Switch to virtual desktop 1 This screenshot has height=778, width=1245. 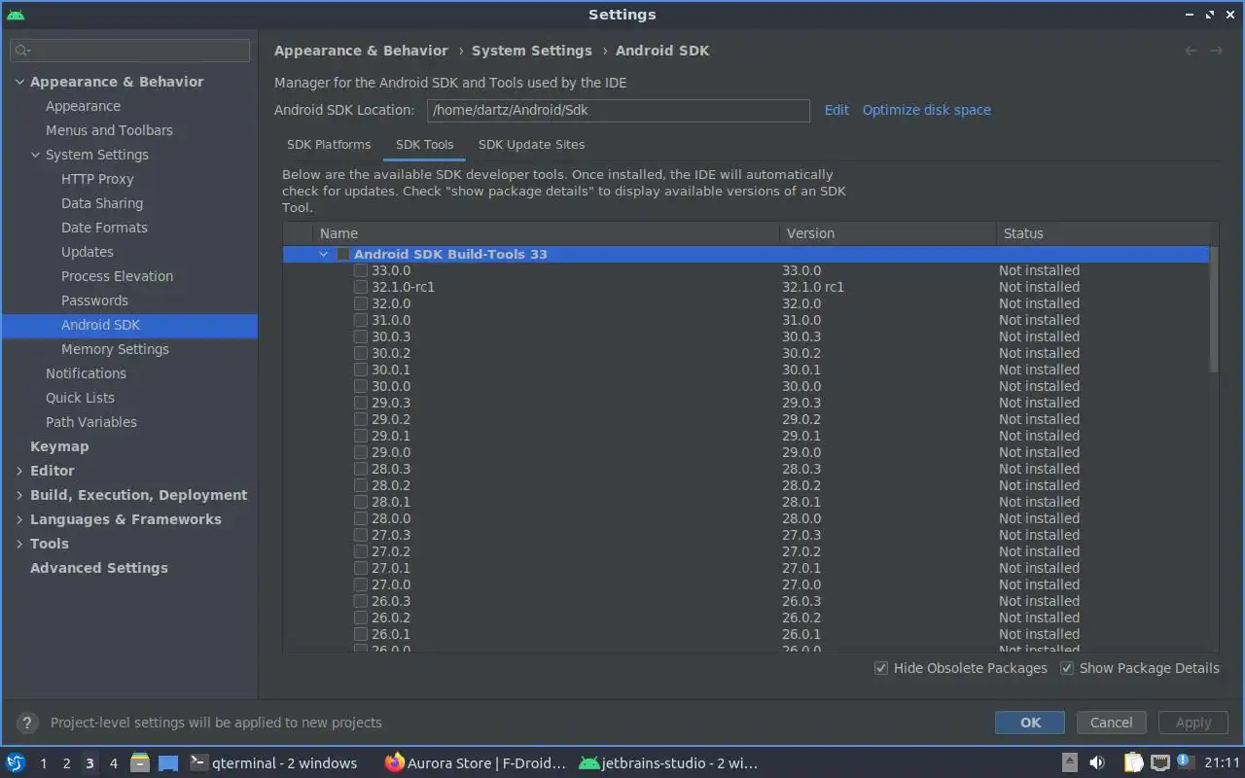pyautogui.click(x=43, y=763)
